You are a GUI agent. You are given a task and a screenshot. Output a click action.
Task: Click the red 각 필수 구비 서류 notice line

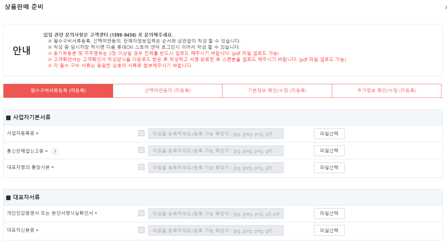pos(120,65)
